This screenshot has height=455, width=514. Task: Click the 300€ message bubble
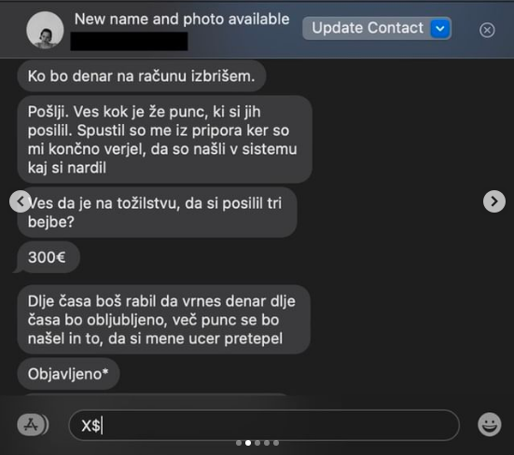(47, 257)
